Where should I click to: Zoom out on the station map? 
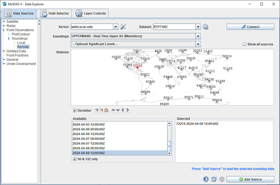101,110
